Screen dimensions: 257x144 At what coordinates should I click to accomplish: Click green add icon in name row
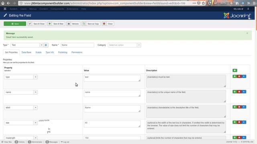235,92
